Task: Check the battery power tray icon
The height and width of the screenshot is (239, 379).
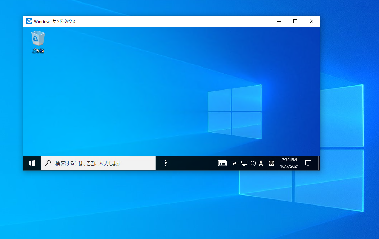Action: 235,163
